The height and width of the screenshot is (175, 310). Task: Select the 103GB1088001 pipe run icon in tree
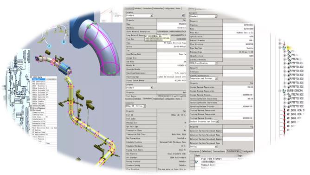pos(284,91)
